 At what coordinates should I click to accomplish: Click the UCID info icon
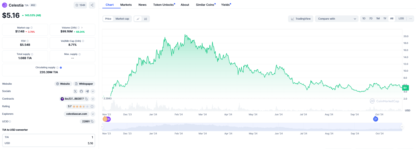(x=10, y=122)
